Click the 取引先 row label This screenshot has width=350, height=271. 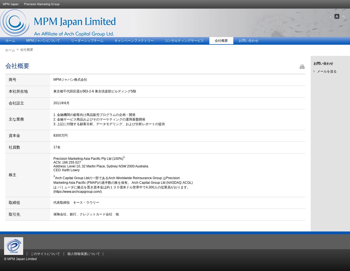point(14,215)
